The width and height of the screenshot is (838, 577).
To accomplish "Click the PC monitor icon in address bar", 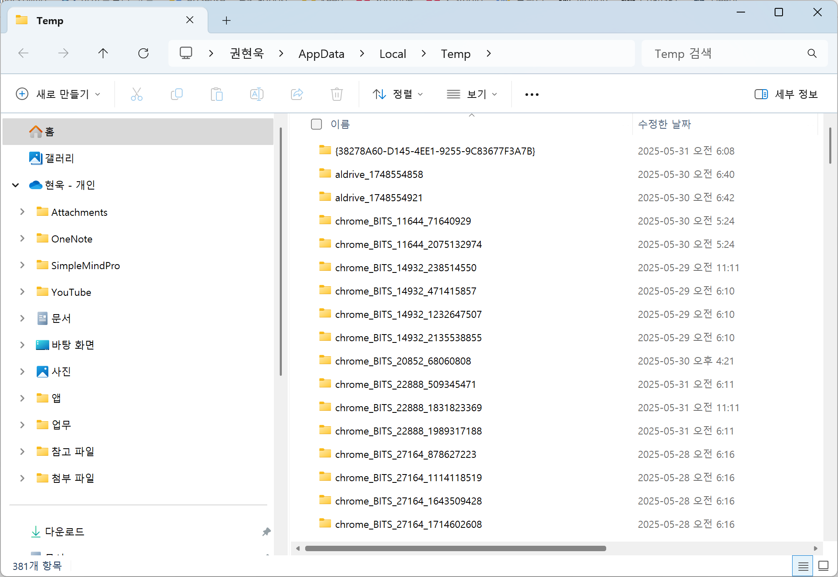I will pyautogui.click(x=186, y=53).
